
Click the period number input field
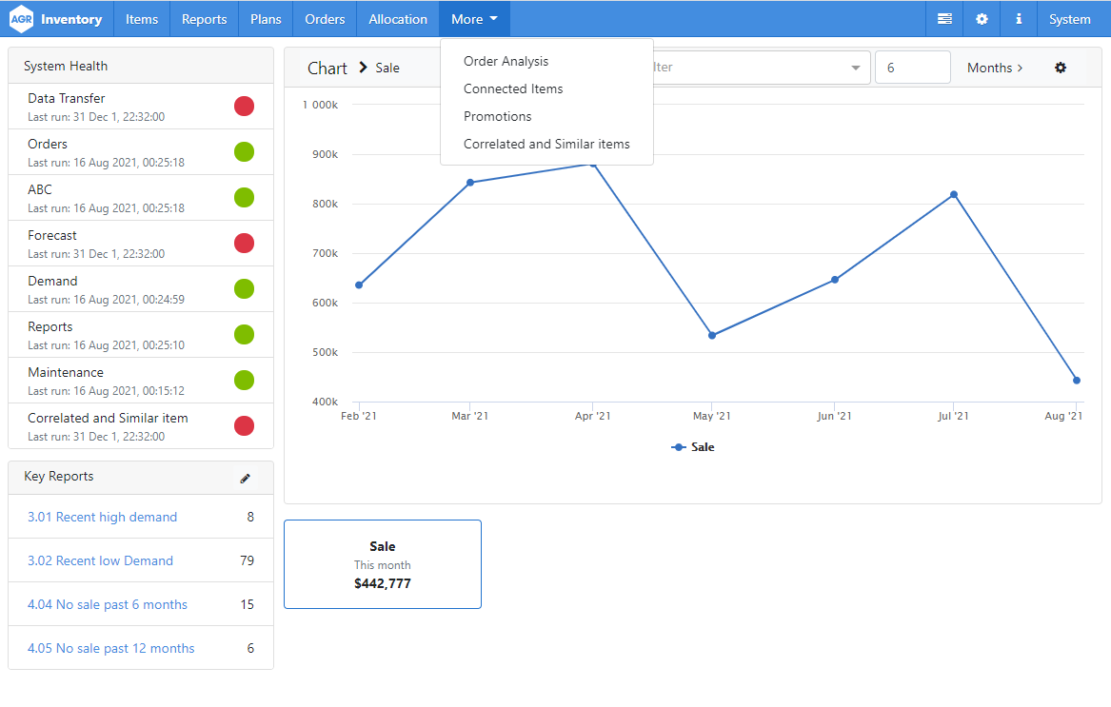point(912,68)
